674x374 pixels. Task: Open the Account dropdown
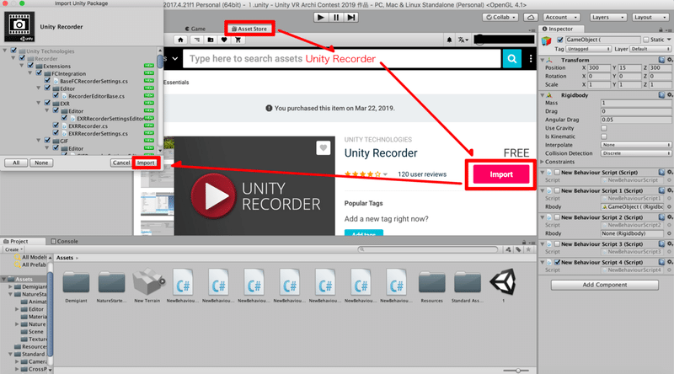coord(562,17)
